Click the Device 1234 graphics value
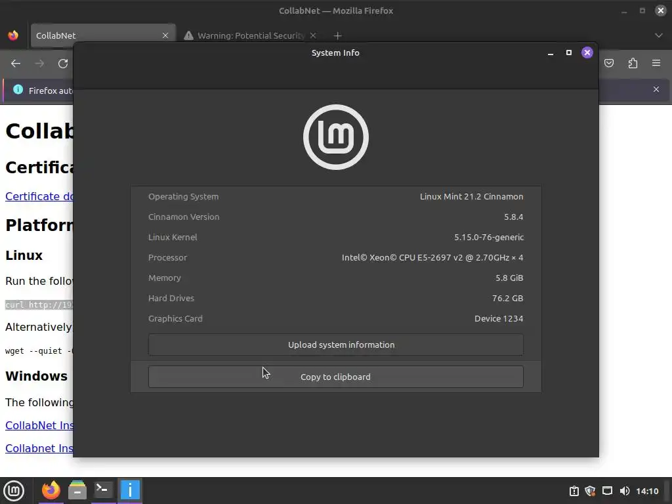 point(499,318)
